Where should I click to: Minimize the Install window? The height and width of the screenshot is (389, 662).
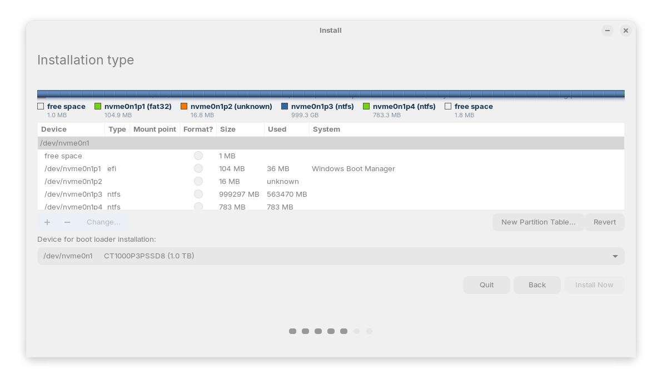[x=607, y=31]
